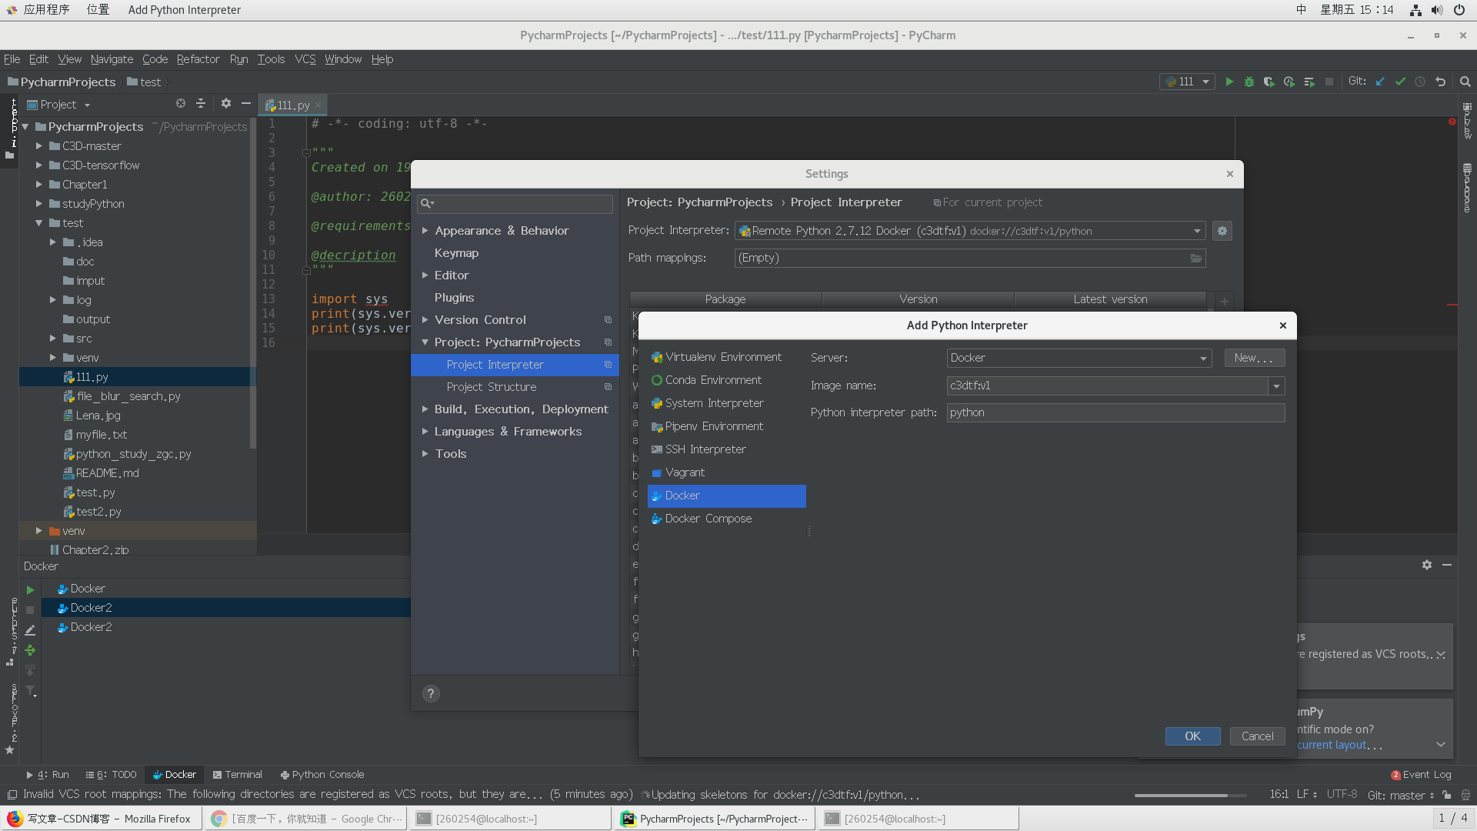The width and height of the screenshot is (1477, 831).
Task: Select Docker Compose interpreter type
Action: click(708, 519)
